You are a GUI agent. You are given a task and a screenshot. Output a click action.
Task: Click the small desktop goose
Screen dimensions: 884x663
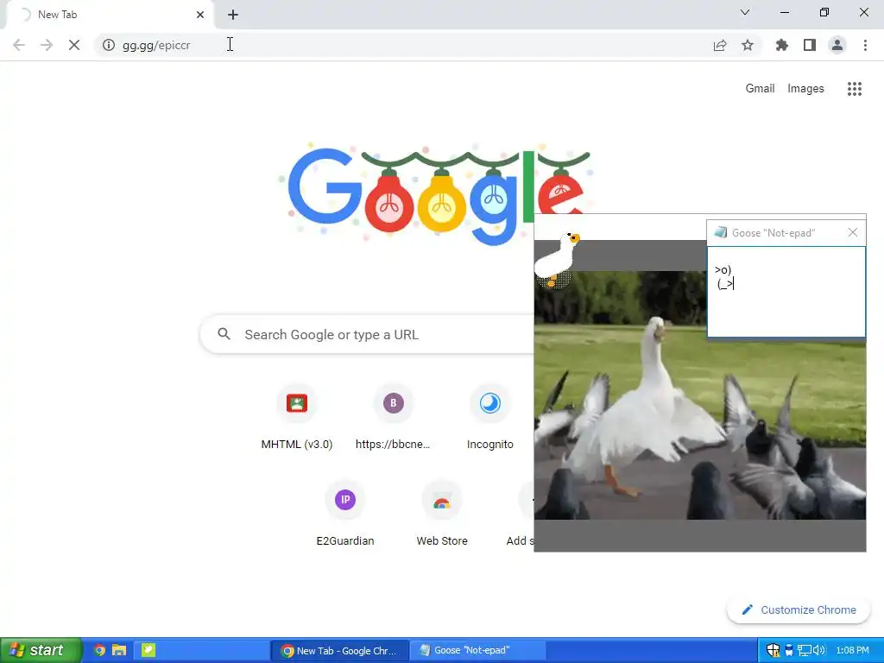[x=557, y=259]
